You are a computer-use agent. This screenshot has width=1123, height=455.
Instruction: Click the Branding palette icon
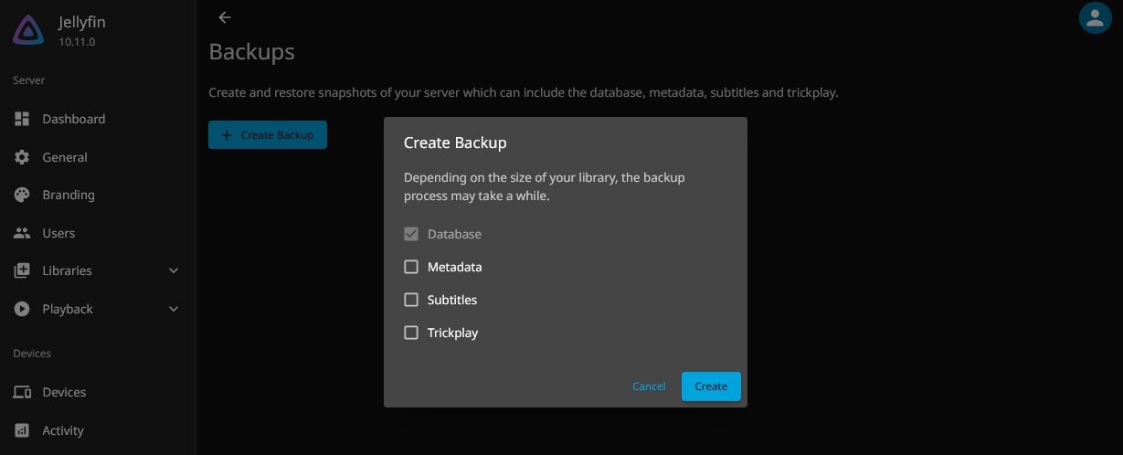pos(22,195)
